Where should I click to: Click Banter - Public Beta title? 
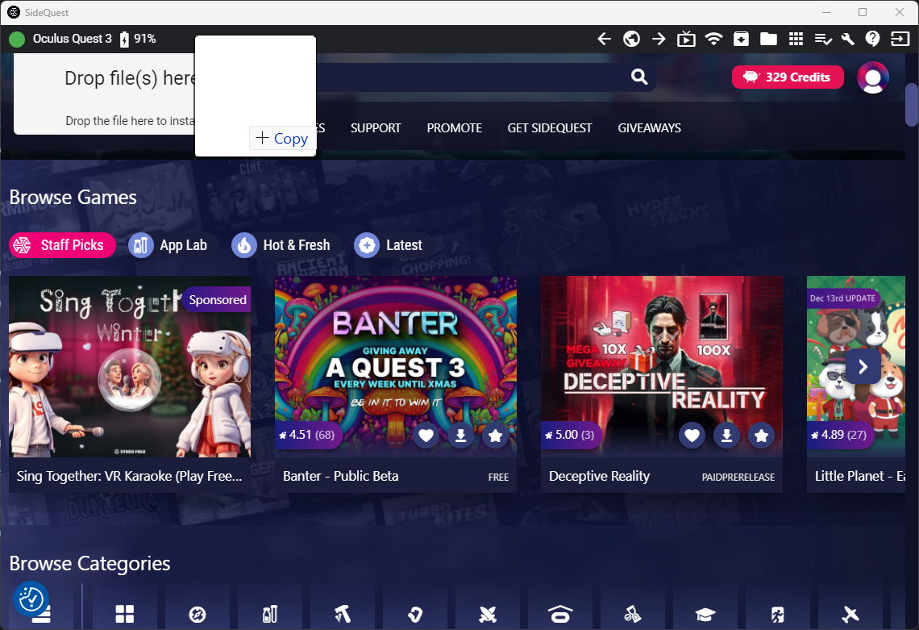point(340,476)
